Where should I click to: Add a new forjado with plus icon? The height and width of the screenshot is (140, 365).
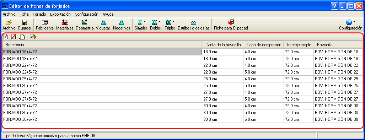[5, 37]
